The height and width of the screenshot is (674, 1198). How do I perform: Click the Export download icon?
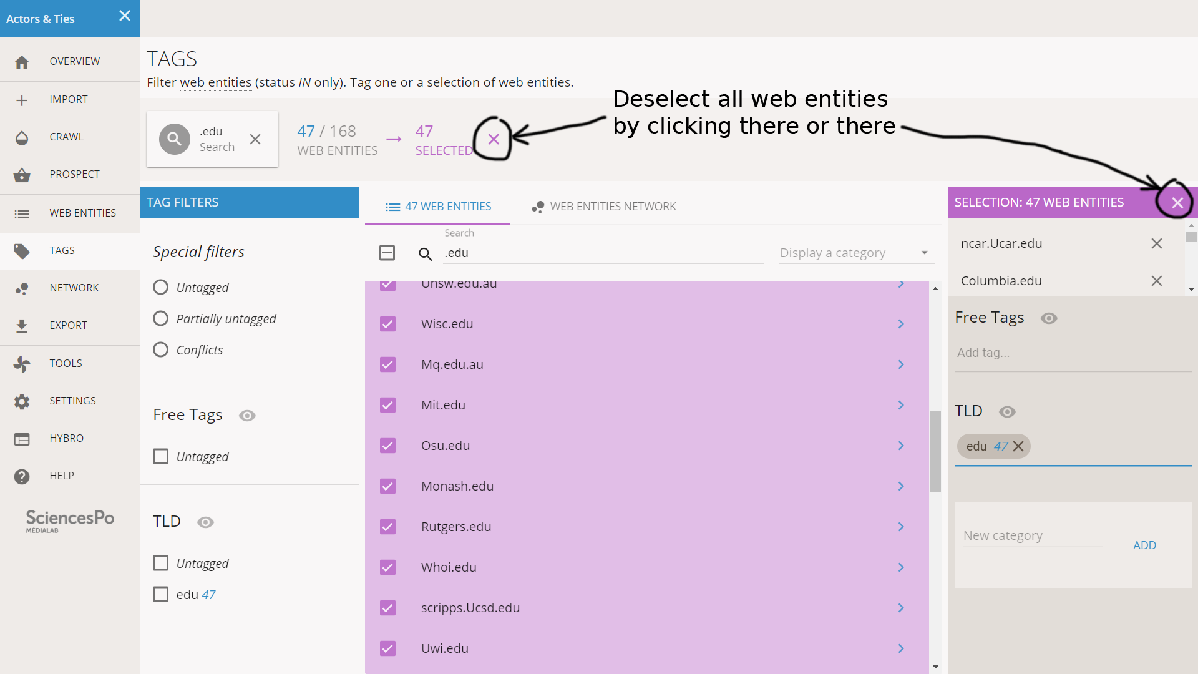[22, 326]
